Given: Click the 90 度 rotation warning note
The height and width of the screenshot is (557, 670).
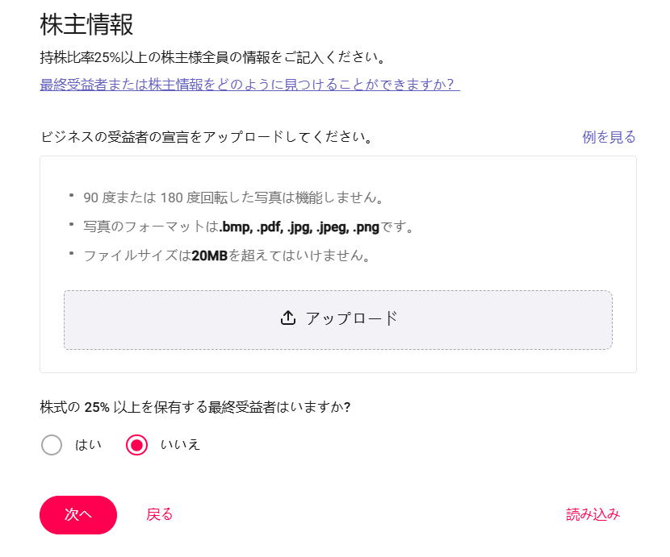Looking at the screenshot, I should [234, 197].
